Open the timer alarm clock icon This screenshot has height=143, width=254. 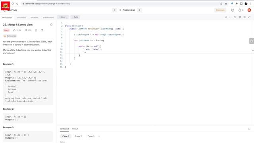(233, 10)
